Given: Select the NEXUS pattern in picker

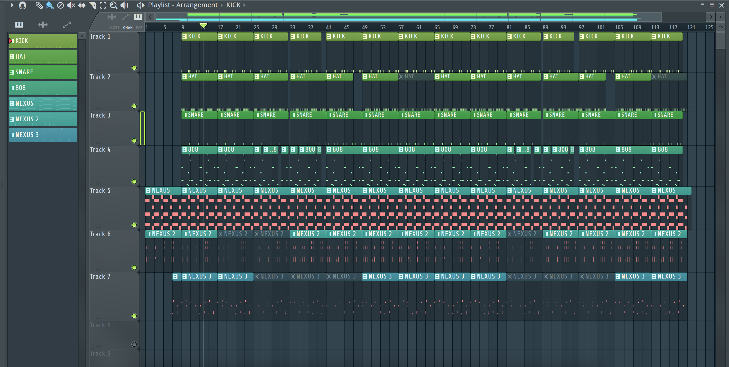Looking at the screenshot, I should (x=43, y=103).
